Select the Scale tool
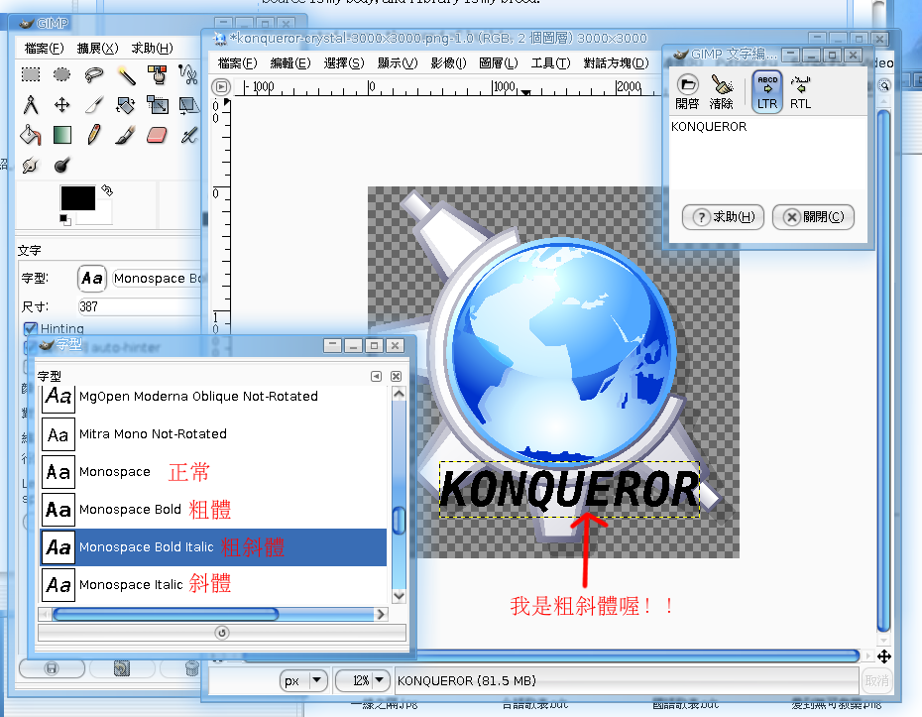Screen dimensions: 922x717 tap(157, 105)
